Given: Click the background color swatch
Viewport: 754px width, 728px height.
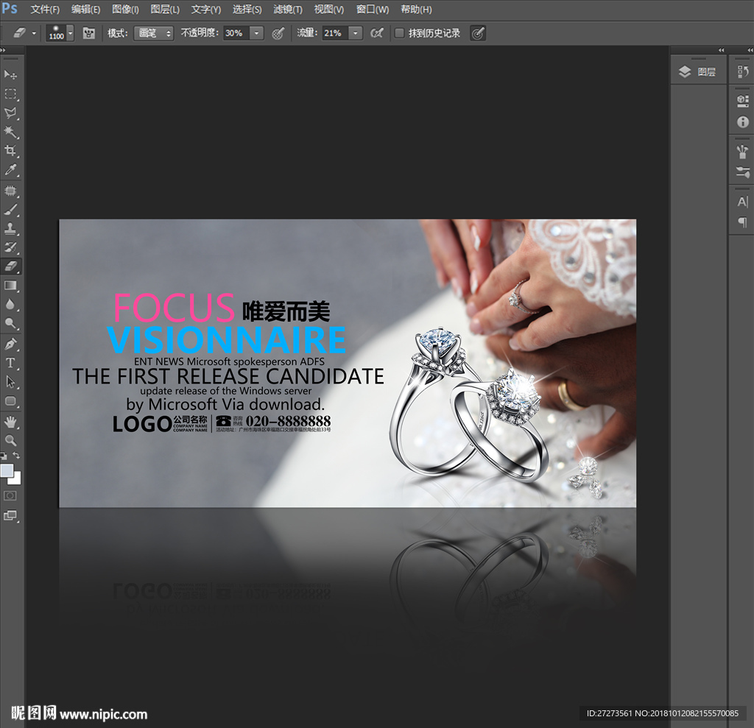Looking at the screenshot, I should click(17, 479).
